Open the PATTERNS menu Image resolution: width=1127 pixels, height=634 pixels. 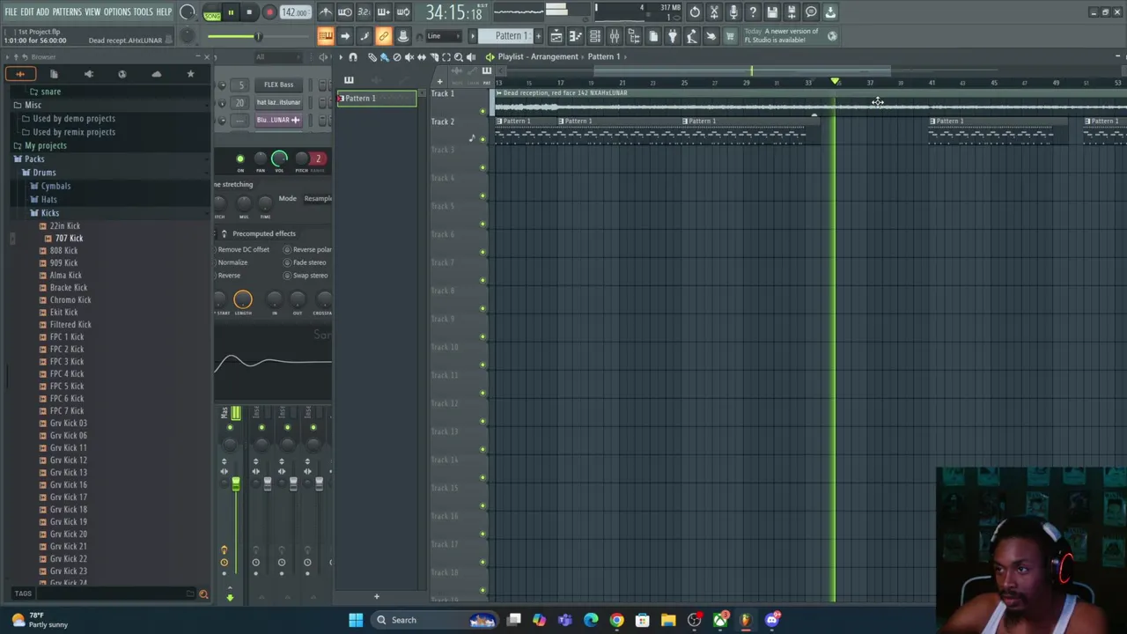tap(67, 12)
